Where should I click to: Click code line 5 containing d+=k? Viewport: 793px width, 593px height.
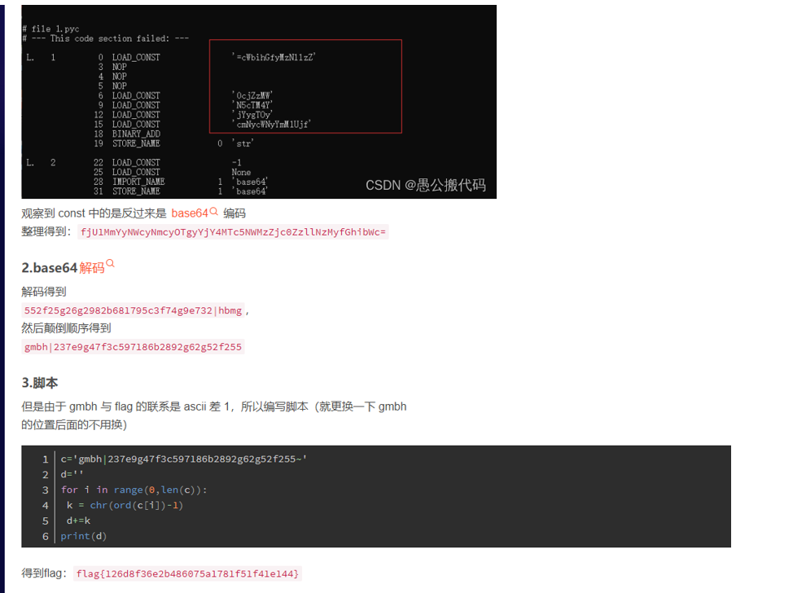[x=78, y=521]
